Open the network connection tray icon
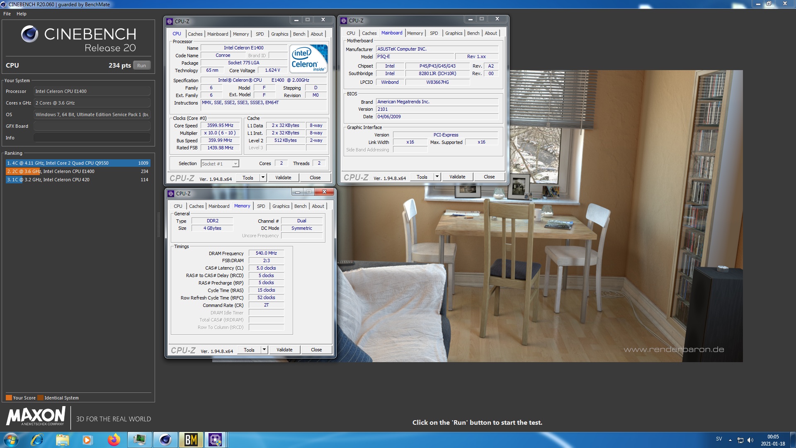 pos(740,440)
